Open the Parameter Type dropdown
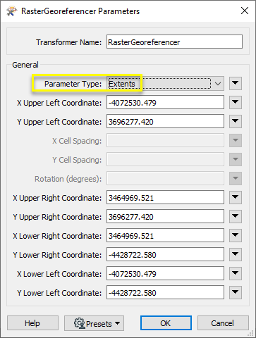Viewport: 256px width, 338px height. [165, 84]
